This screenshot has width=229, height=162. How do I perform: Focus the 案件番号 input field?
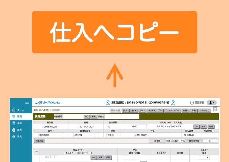pos(73,117)
